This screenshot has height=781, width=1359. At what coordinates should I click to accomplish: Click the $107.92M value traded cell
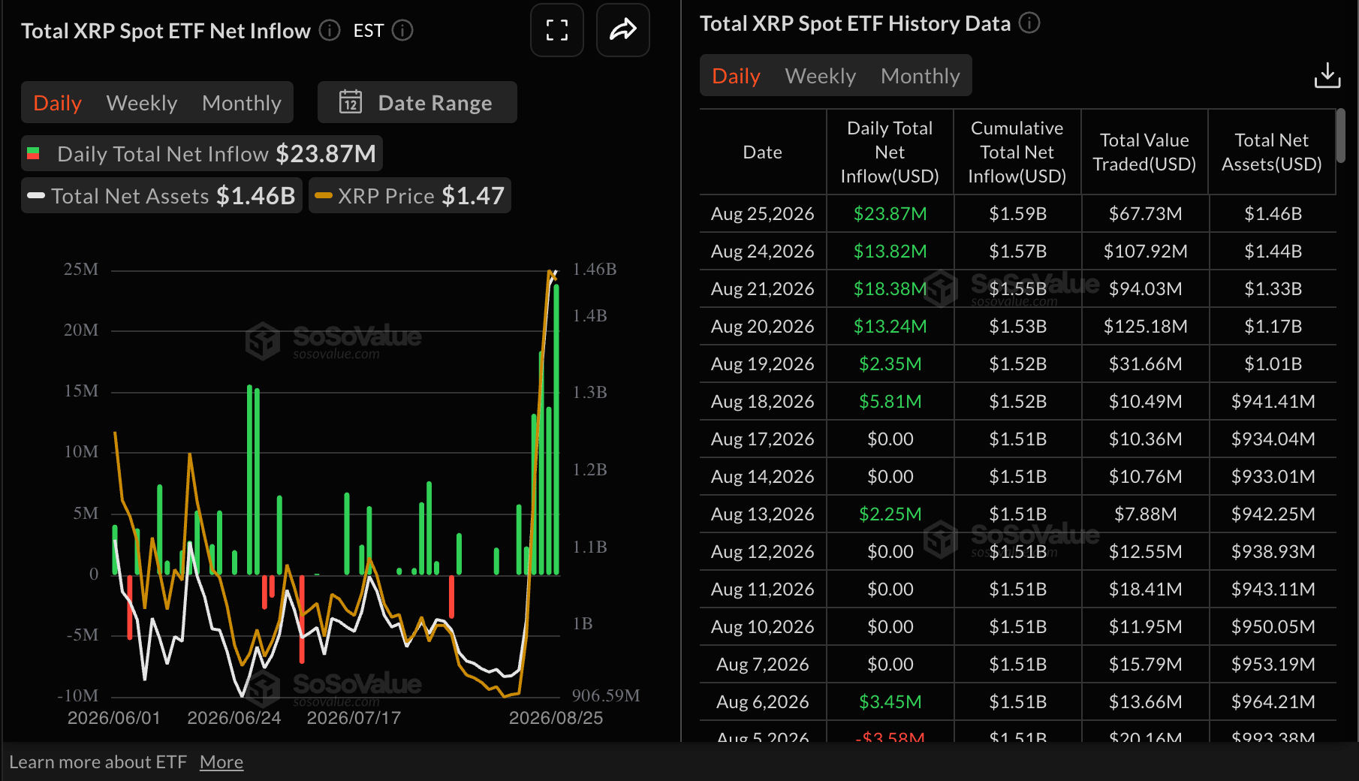[1146, 251]
